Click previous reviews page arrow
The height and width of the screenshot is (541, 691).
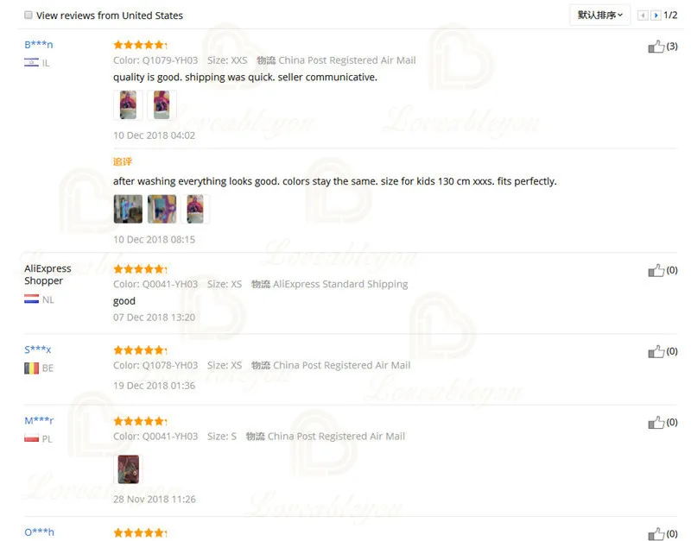(x=643, y=16)
